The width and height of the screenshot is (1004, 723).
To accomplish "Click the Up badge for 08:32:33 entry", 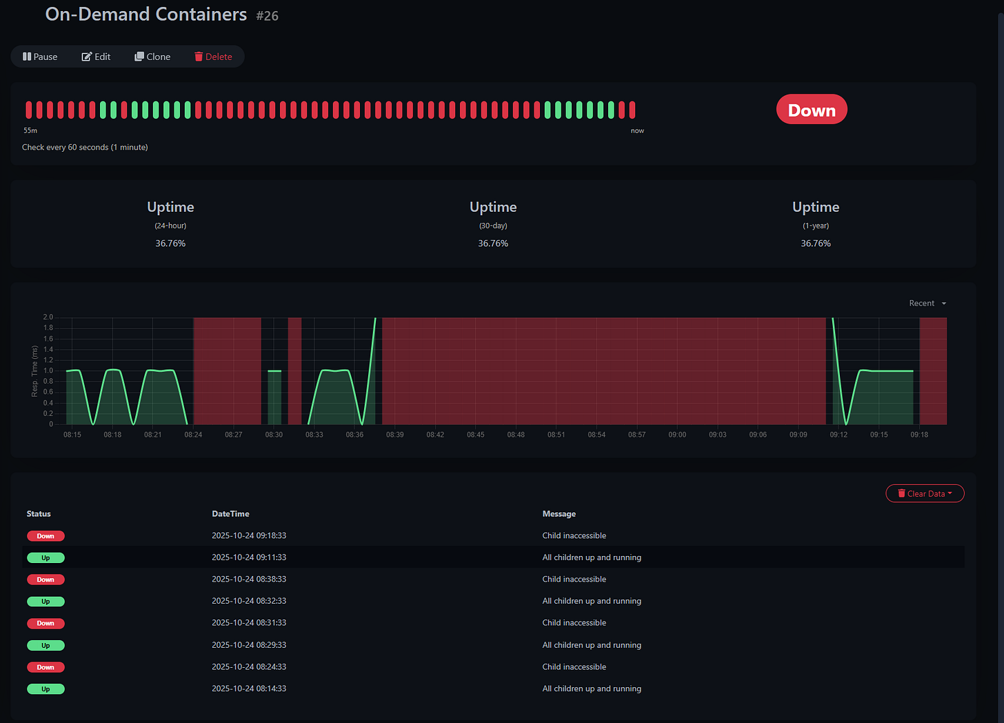I will pyautogui.click(x=46, y=602).
